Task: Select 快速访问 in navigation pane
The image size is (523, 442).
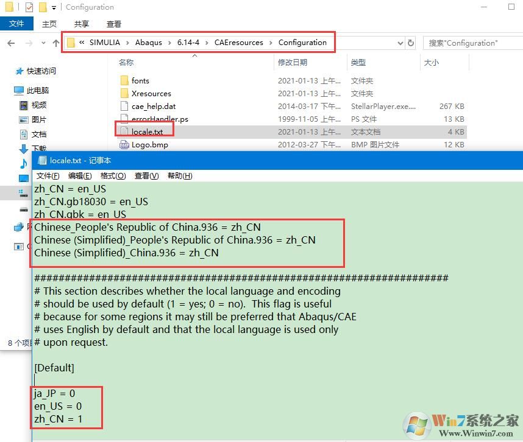Action: pyautogui.click(x=41, y=71)
